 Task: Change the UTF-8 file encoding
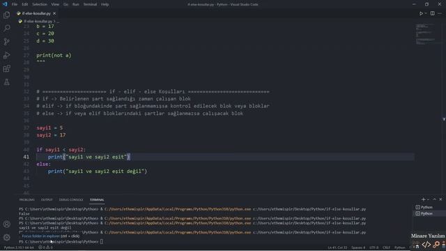pos(374,248)
